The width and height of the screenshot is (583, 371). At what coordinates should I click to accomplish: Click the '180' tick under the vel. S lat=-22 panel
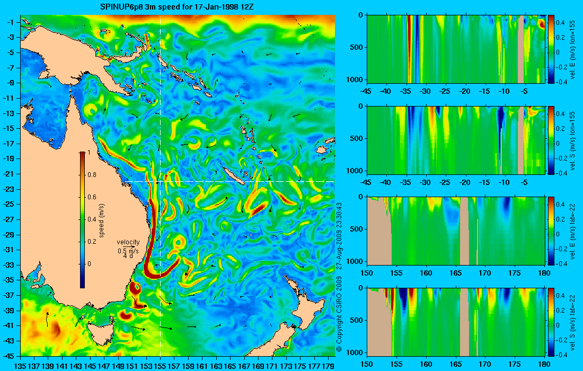pos(544,364)
